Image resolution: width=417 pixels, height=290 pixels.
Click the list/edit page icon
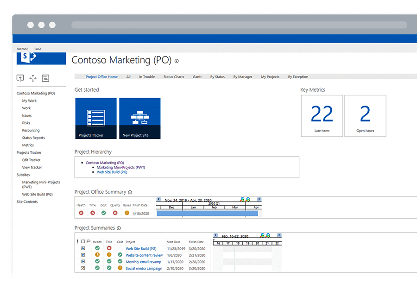(x=45, y=78)
